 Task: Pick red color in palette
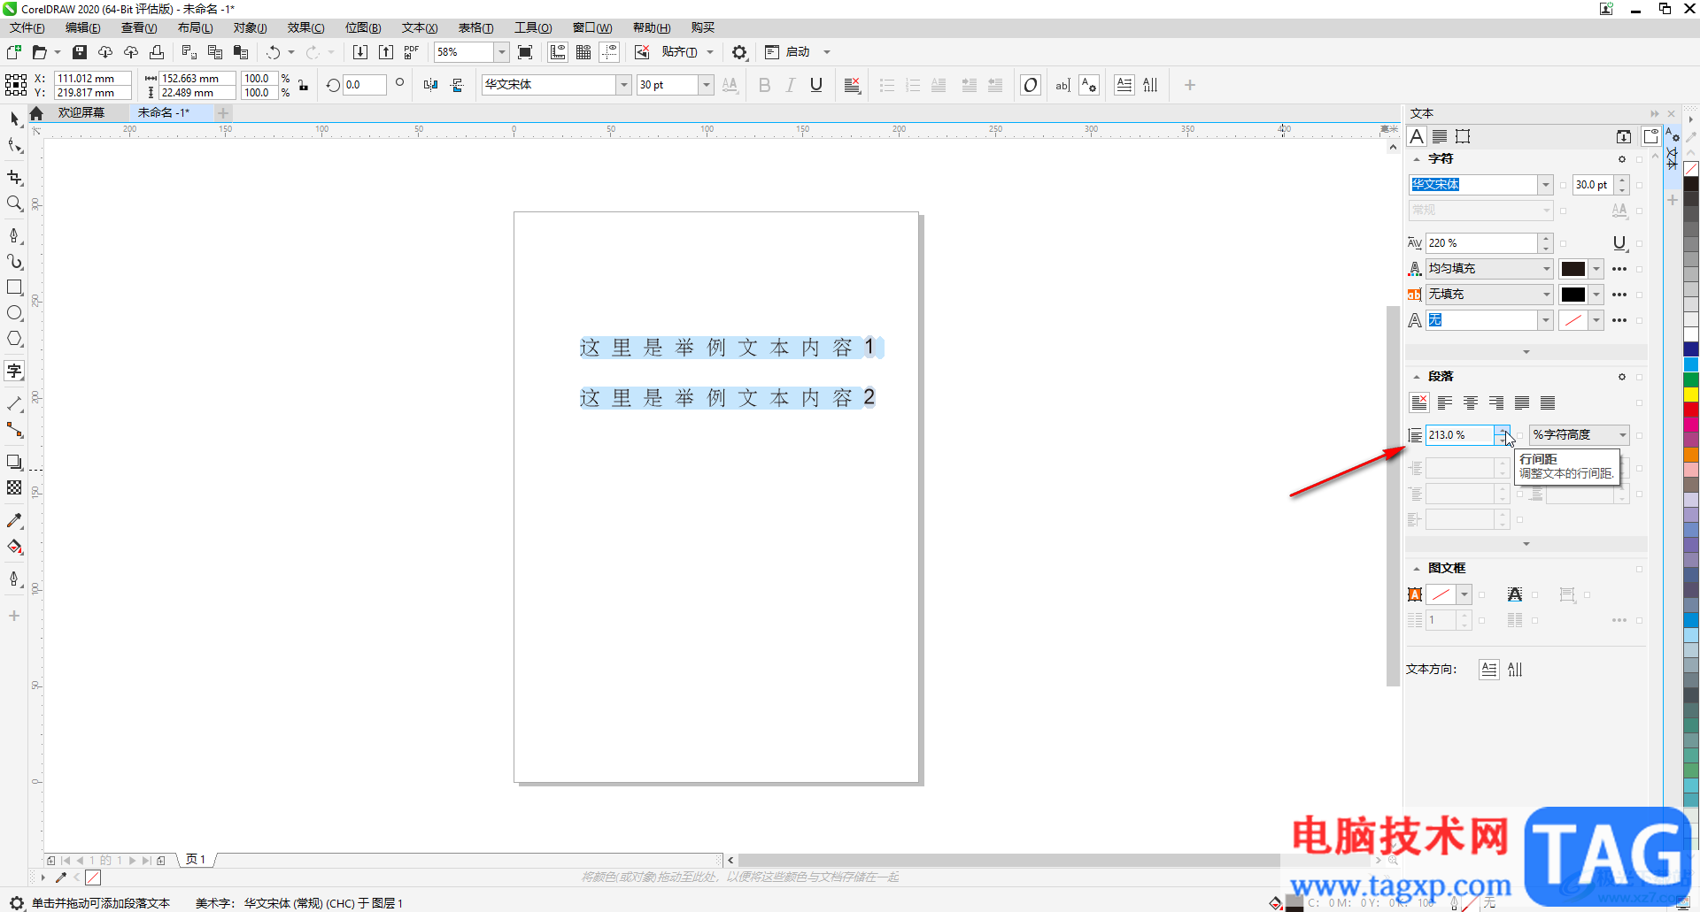(x=1691, y=410)
